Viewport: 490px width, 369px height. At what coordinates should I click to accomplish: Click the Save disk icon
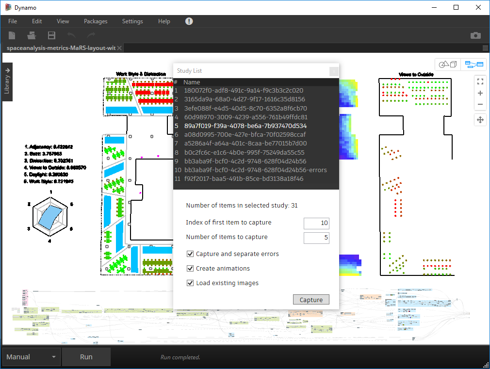(51, 35)
